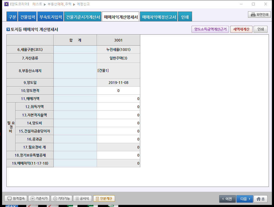This screenshot has width=274, height=207.
Task: Close the application window
Action: click(x=266, y=4)
